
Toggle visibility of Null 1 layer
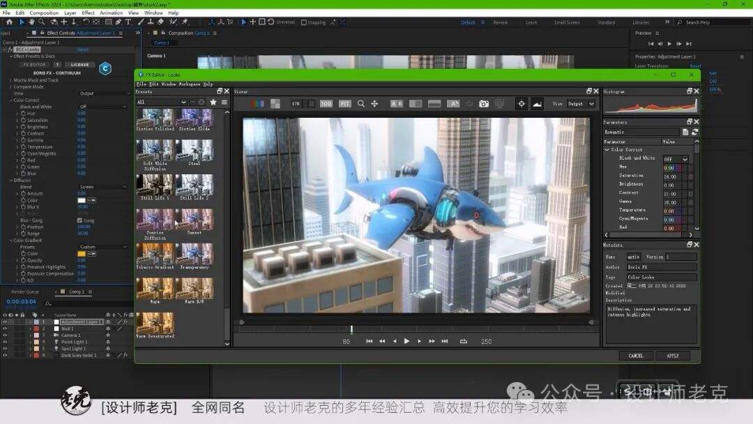point(5,328)
